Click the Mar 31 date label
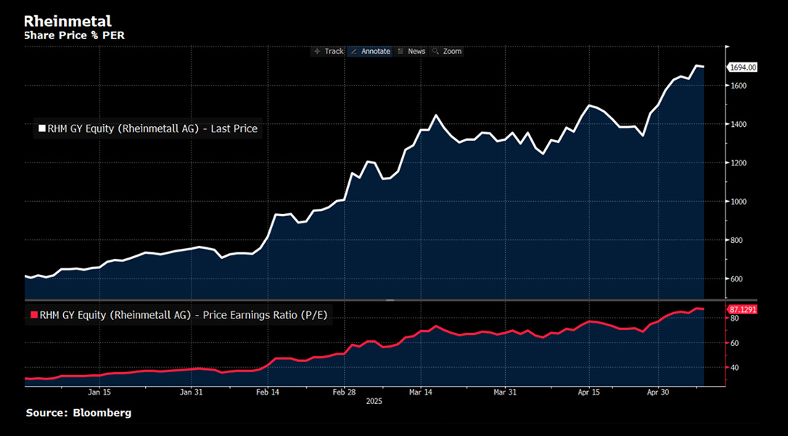Screen dimensions: 788x436 pos(506,392)
